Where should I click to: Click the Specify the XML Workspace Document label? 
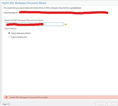point(24,20)
